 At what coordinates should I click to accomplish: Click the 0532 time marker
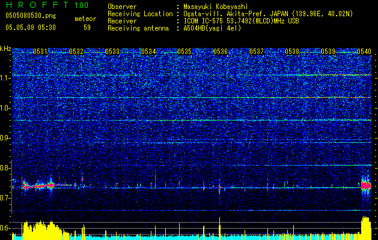click(76, 52)
